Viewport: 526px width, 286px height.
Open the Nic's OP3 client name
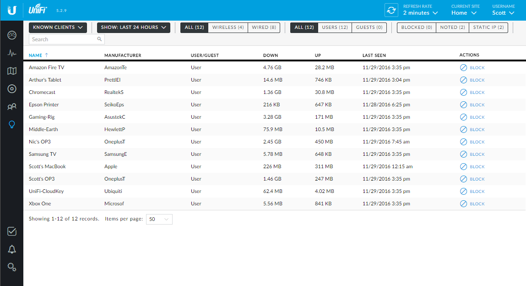pos(39,142)
